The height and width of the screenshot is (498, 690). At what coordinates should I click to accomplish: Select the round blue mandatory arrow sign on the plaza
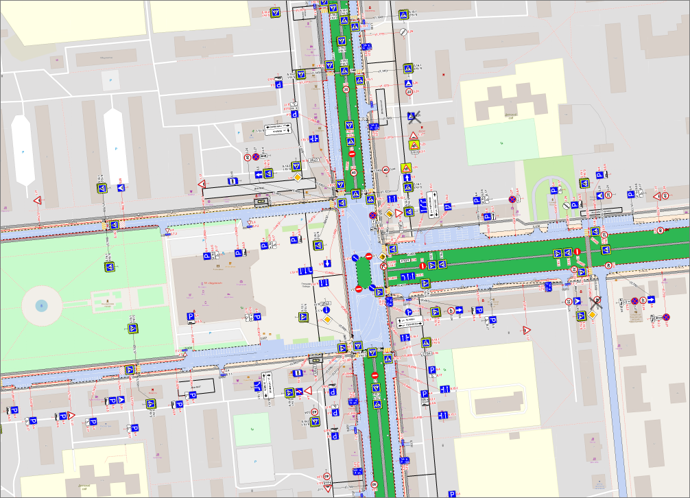click(326, 310)
